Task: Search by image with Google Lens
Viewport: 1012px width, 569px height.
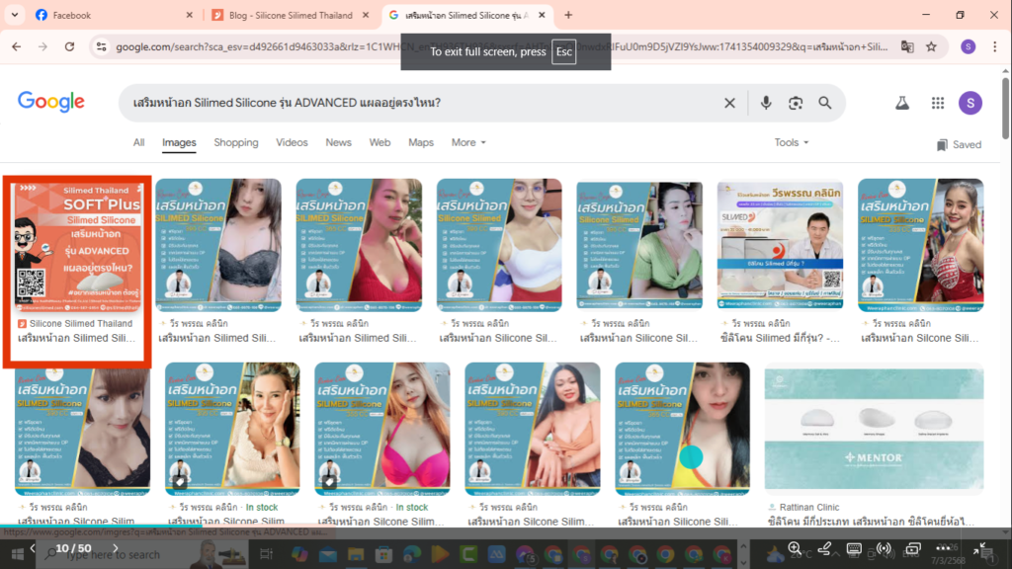Action: pos(796,103)
